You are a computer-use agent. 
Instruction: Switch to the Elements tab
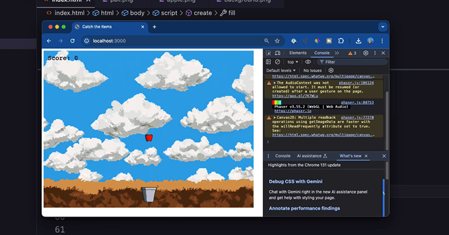click(298, 53)
